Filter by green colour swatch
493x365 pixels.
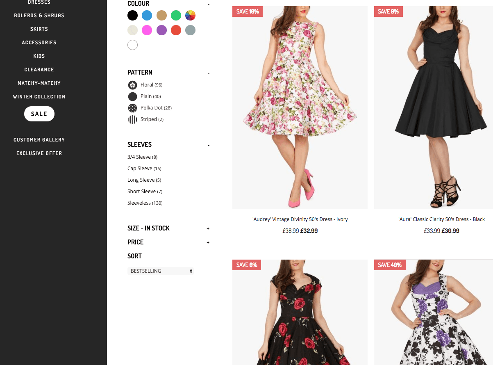coord(176,16)
